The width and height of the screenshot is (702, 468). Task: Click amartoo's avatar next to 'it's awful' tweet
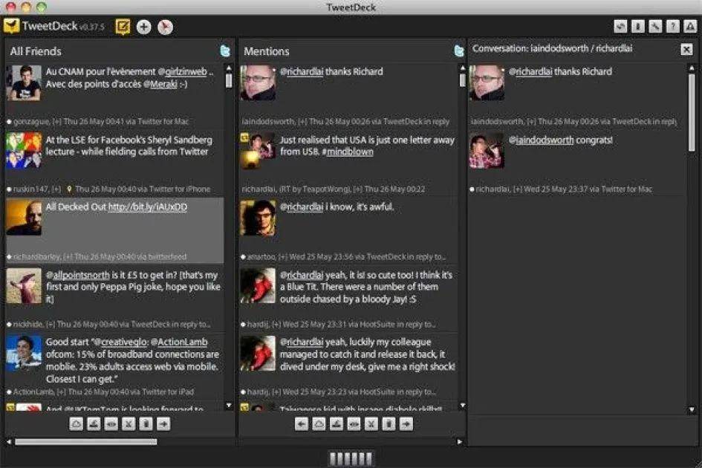click(x=258, y=218)
